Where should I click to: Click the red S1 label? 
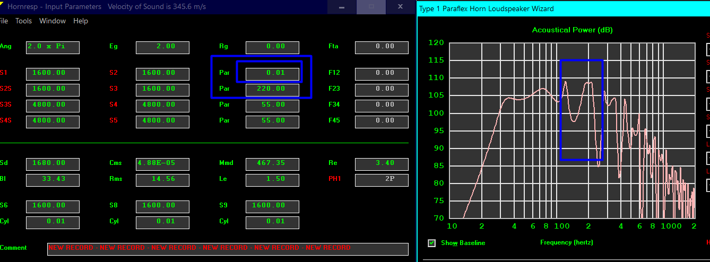click(4, 73)
